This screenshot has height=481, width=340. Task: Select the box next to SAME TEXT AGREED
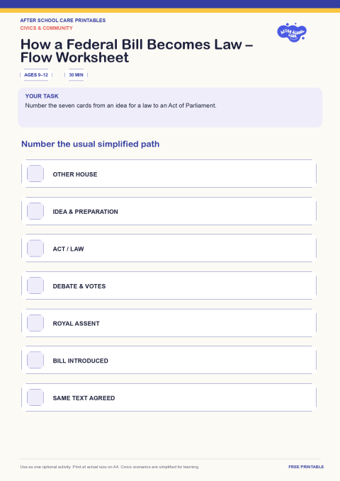pos(35,397)
